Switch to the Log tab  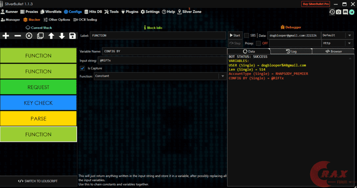pyautogui.click(x=291, y=51)
